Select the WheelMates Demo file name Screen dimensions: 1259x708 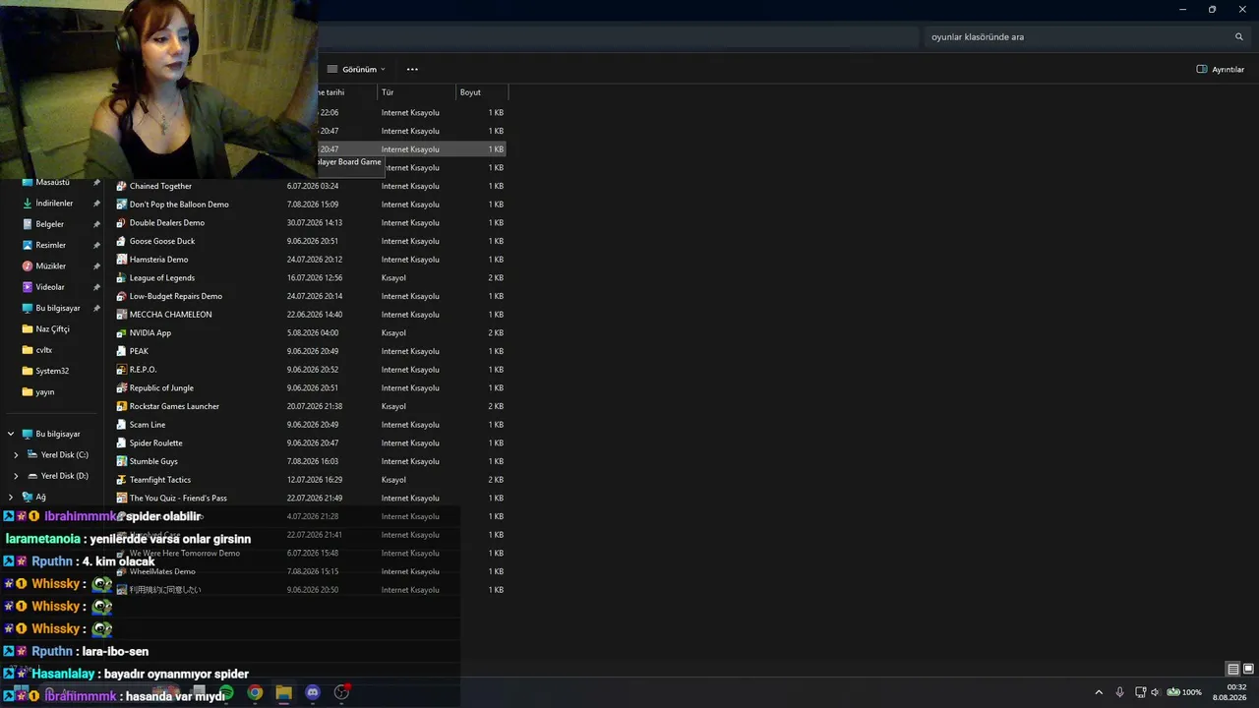click(162, 571)
